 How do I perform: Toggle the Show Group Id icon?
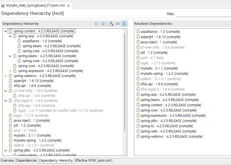click(118, 24)
